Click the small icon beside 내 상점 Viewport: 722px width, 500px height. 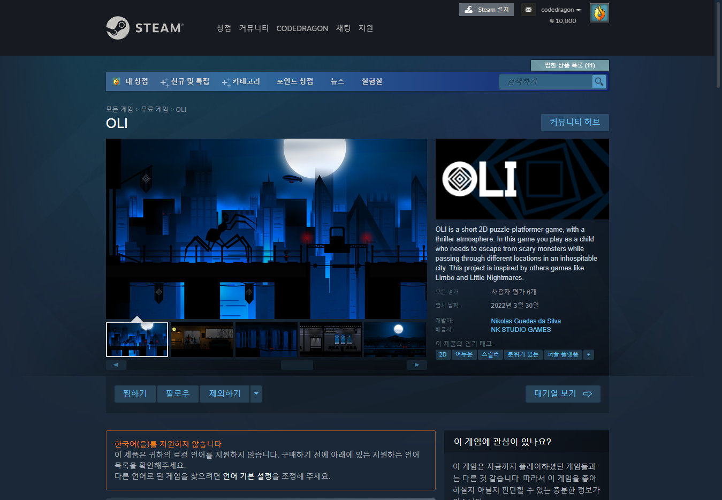(x=117, y=81)
